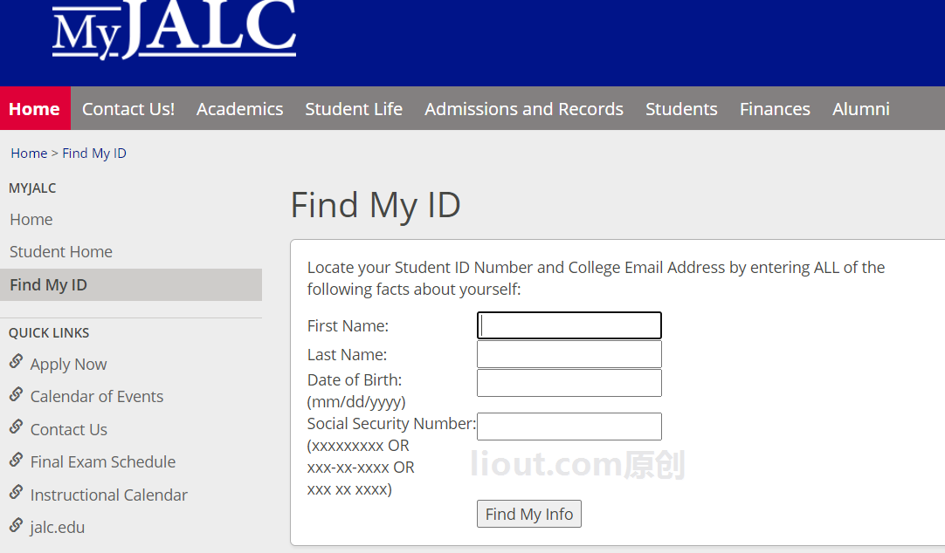
Task: Click the link icon beside Contact Us
Action: click(x=17, y=427)
